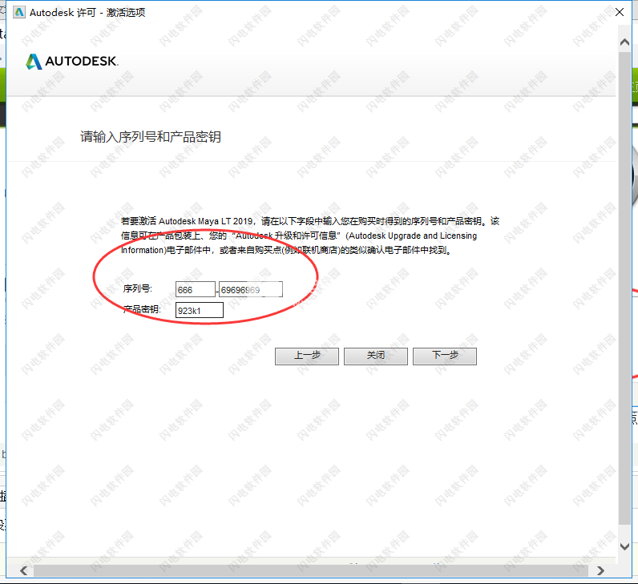This screenshot has width=638, height=584.
Task: Click the vertical scrollbar down arrow
Action: tap(624, 546)
